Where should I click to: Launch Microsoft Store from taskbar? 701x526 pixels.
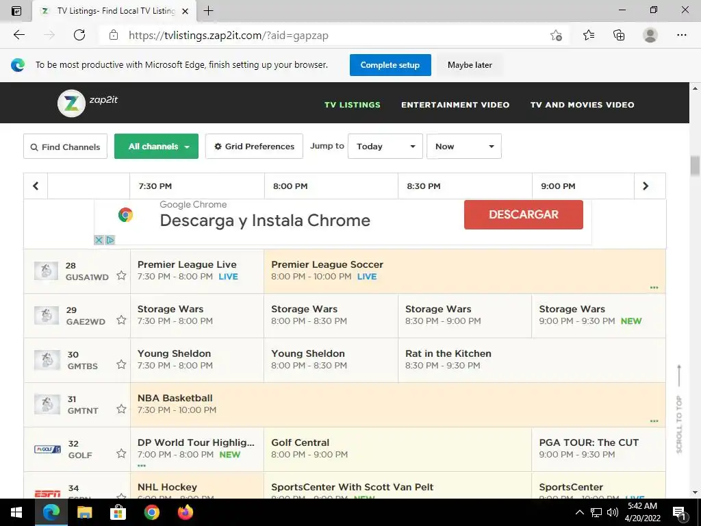point(118,512)
